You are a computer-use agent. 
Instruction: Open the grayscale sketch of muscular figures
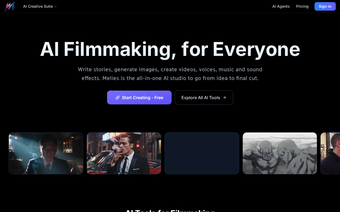(280, 153)
